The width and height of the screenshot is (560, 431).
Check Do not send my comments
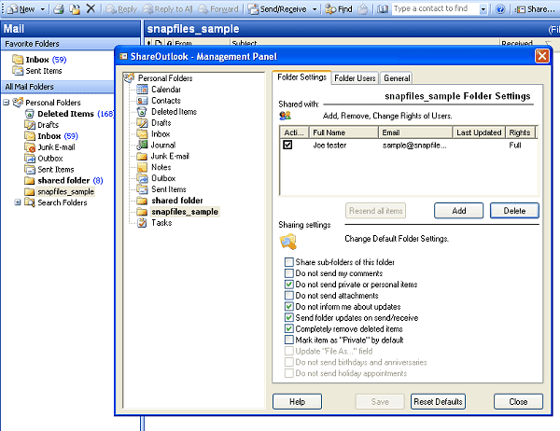[289, 273]
